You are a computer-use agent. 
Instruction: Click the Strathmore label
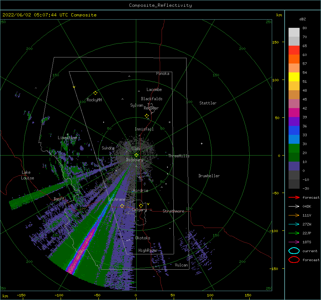pyautogui.click(x=173, y=211)
